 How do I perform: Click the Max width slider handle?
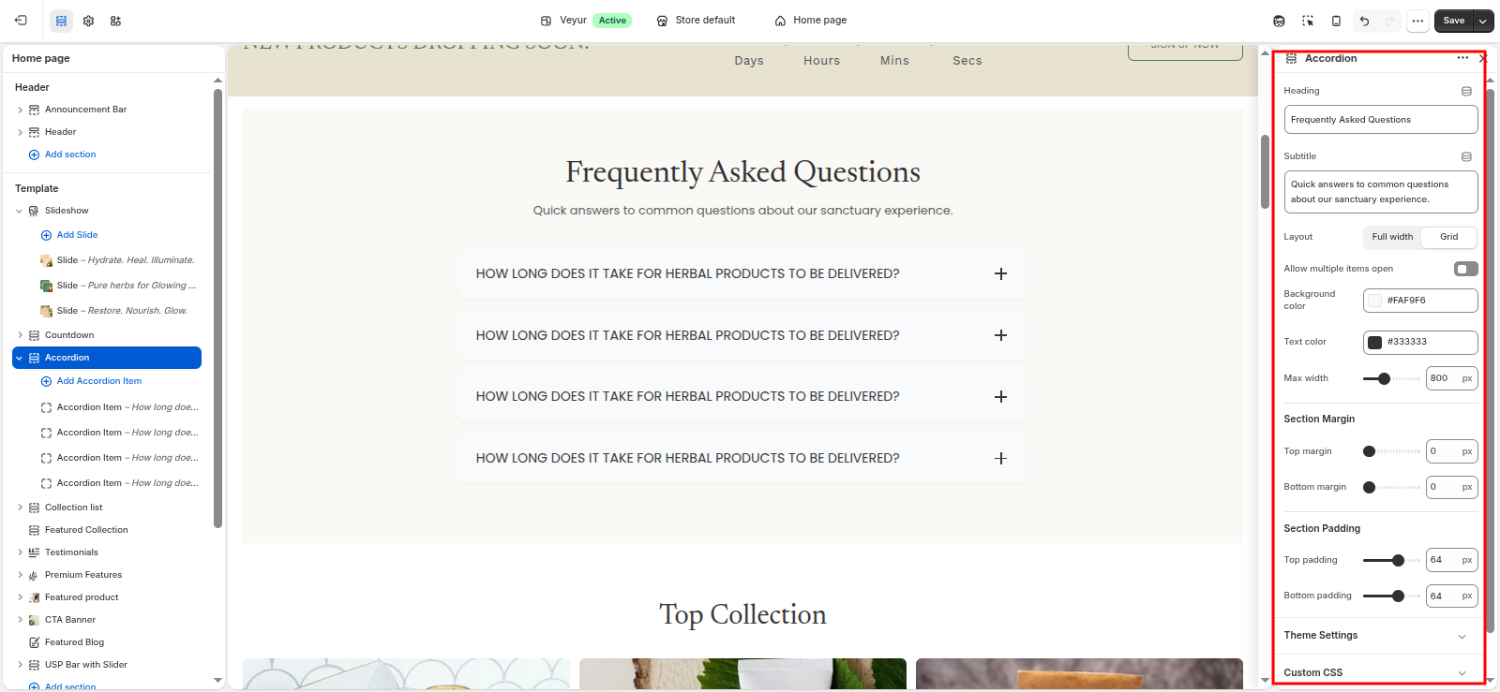coord(1384,378)
